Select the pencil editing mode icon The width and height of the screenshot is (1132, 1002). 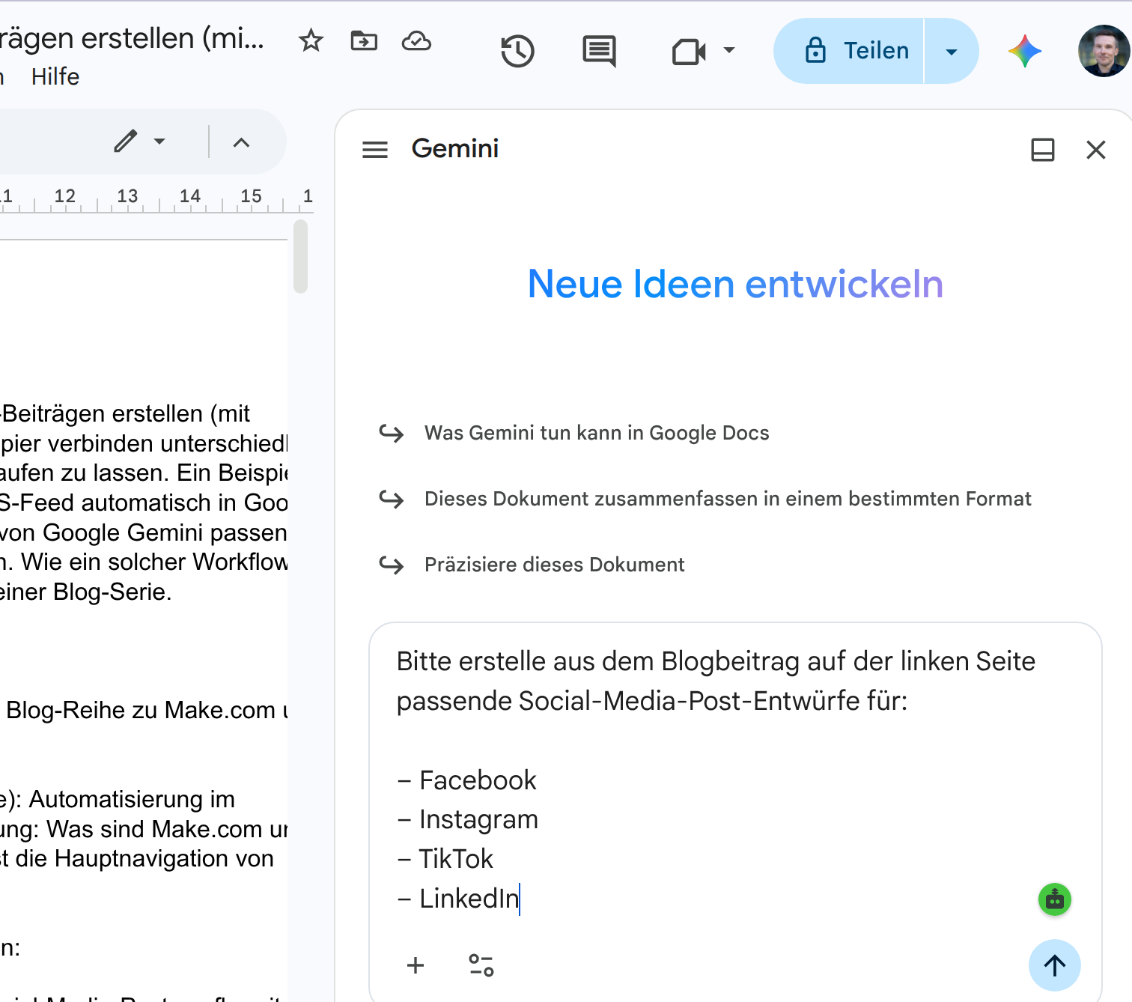coord(126,141)
